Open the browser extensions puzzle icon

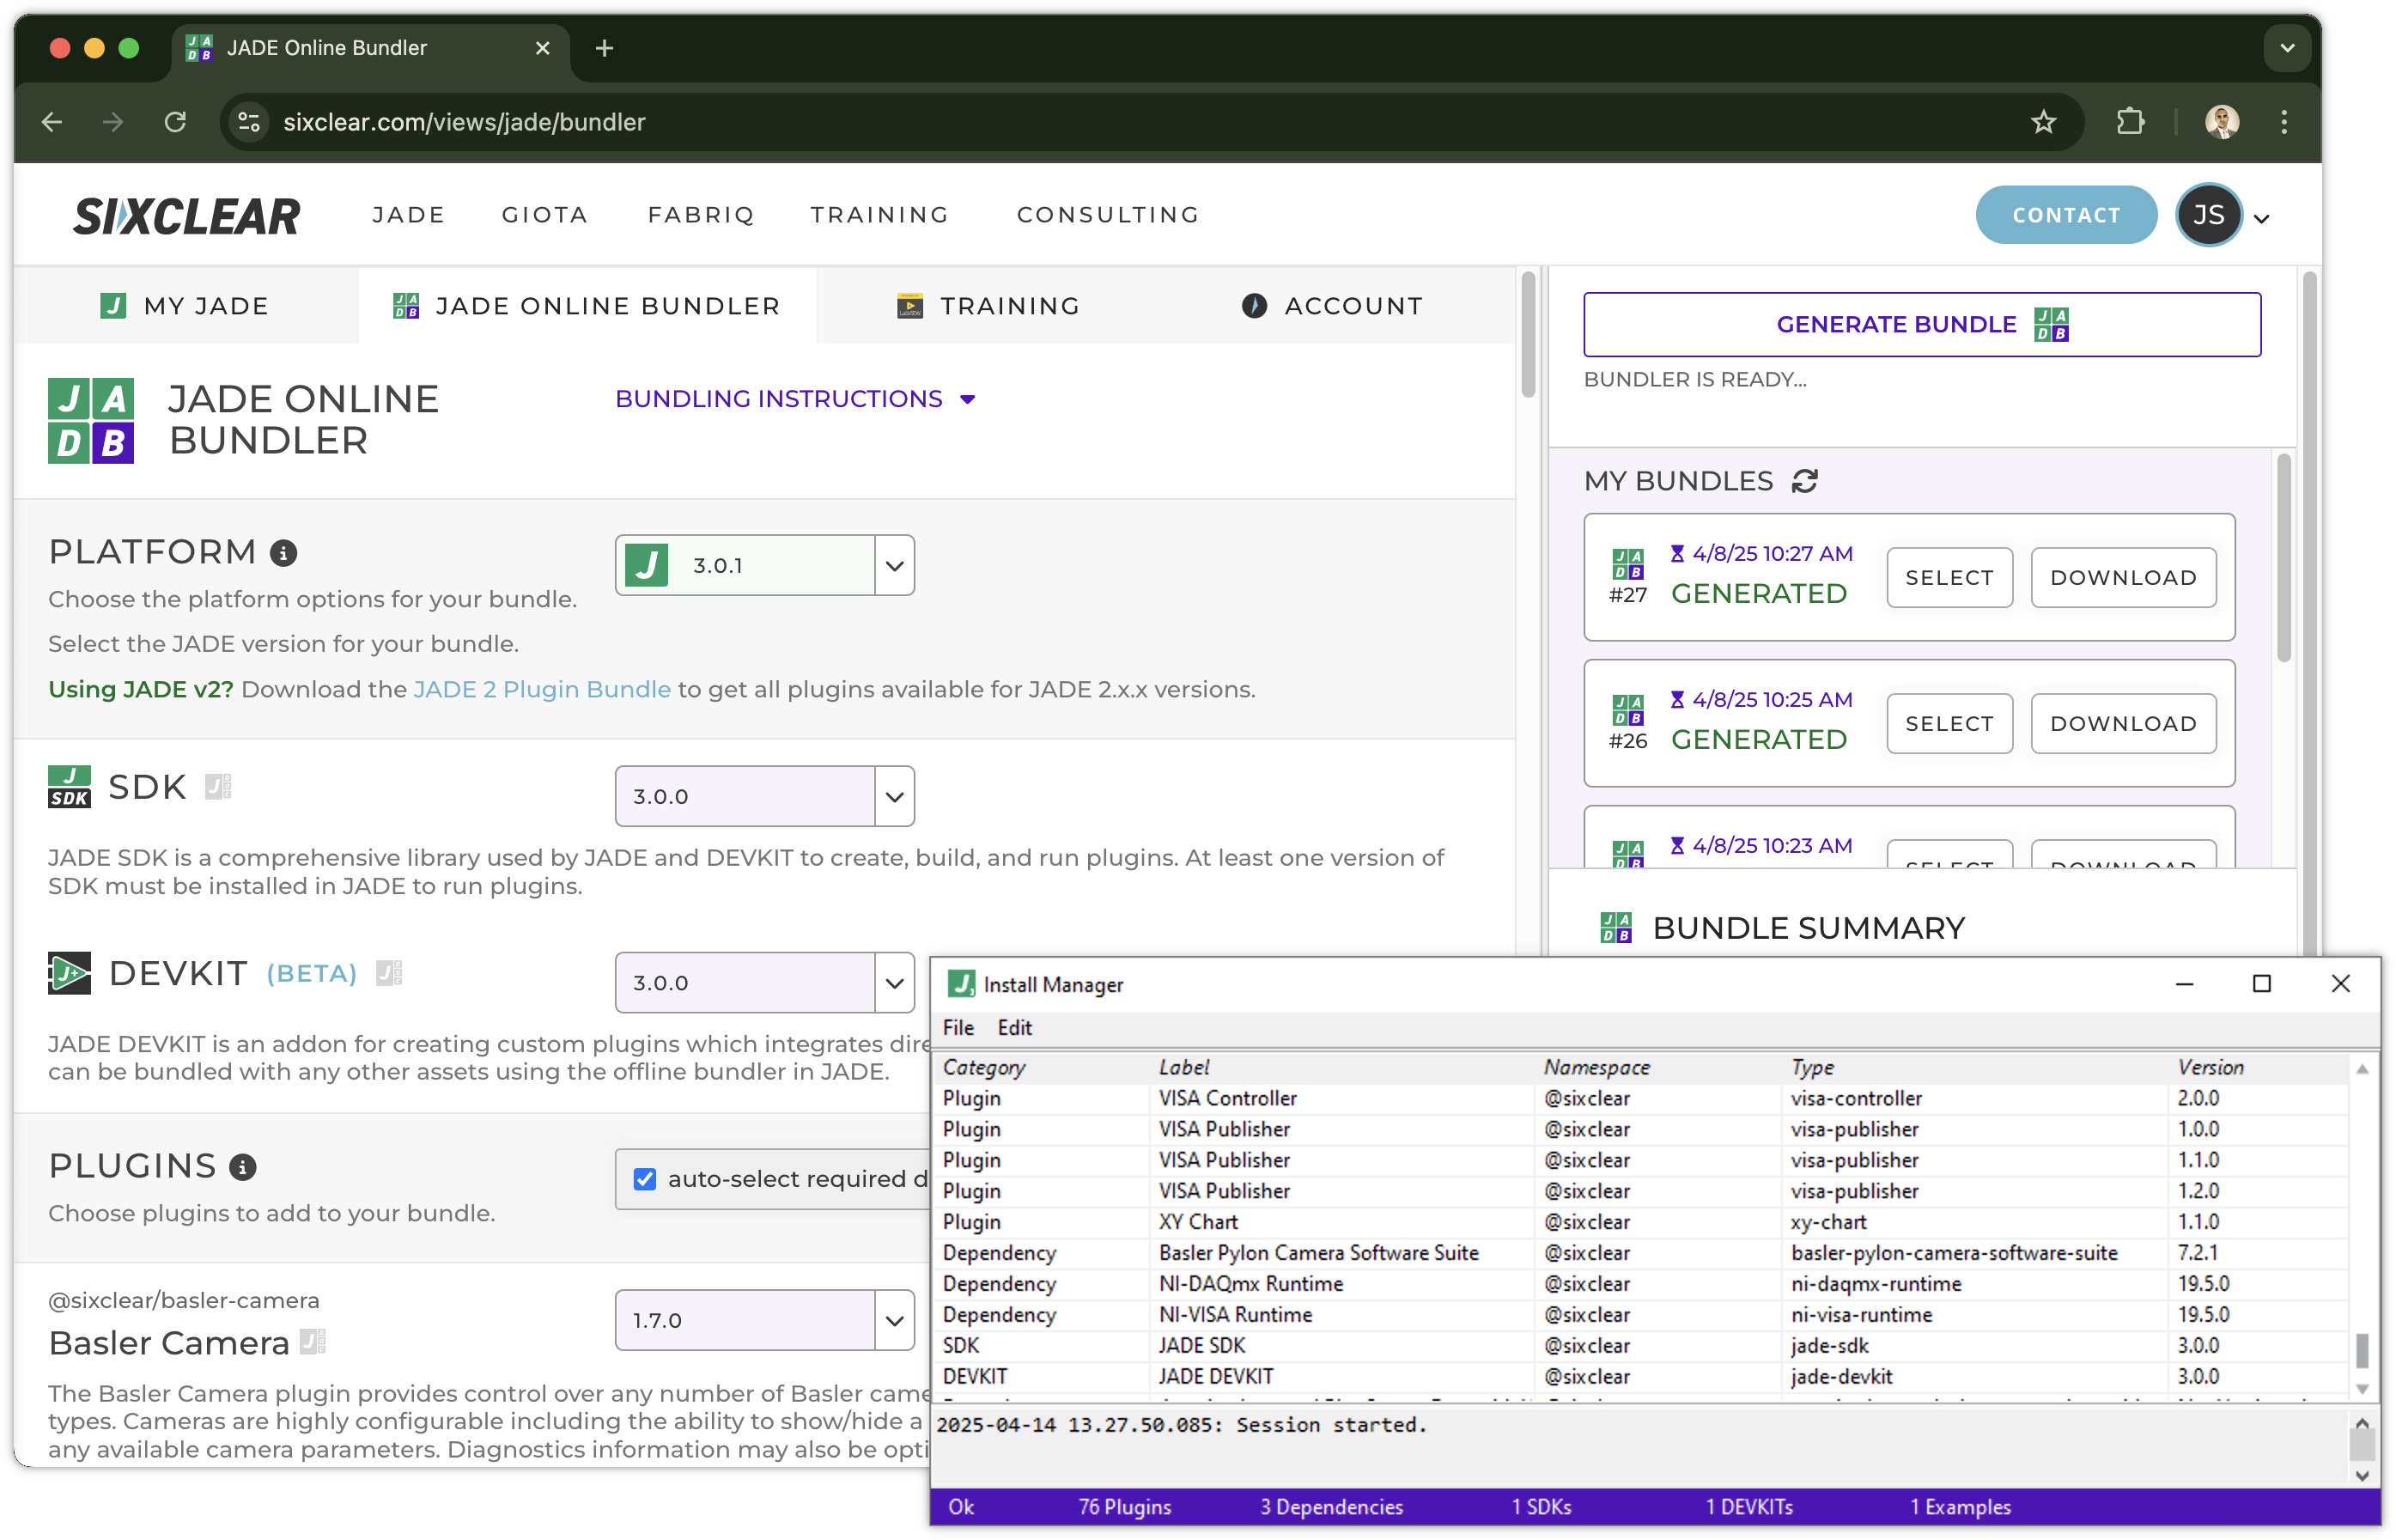pos(2130,122)
